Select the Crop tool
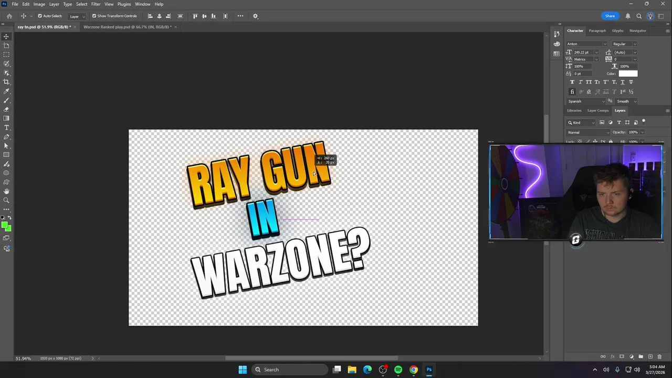672x378 pixels. 6,82
